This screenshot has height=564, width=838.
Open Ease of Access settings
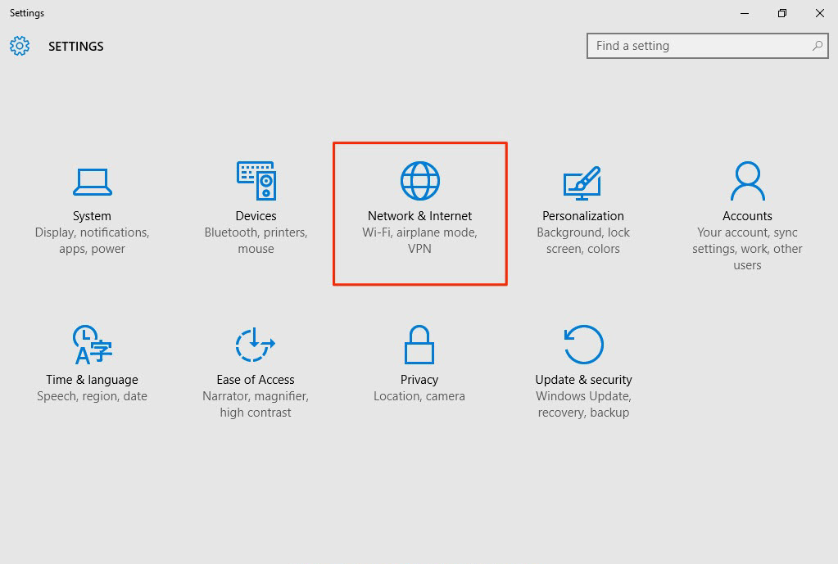pyautogui.click(x=256, y=345)
